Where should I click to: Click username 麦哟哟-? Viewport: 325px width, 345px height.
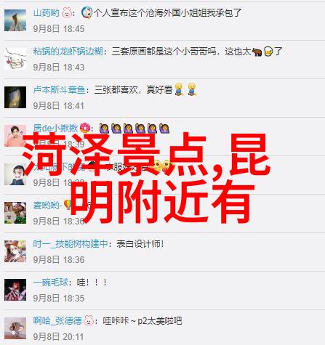[x=47, y=206]
